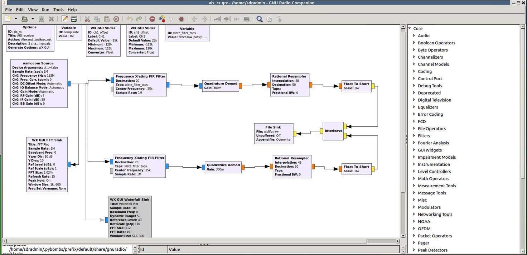
Task: Undo the last change
Action: (x=129, y=19)
